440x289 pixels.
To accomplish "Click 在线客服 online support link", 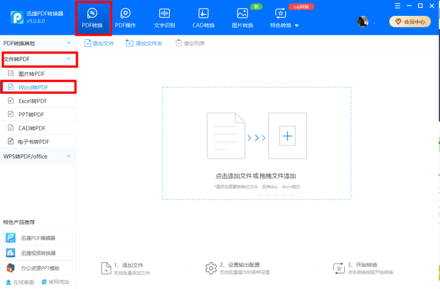I will pos(20,282).
